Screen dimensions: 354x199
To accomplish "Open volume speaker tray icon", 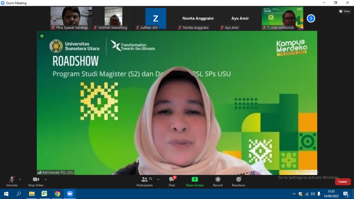I will (313, 194).
